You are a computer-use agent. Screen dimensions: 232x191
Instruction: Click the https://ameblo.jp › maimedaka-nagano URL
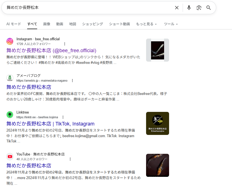tap(42, 81)
